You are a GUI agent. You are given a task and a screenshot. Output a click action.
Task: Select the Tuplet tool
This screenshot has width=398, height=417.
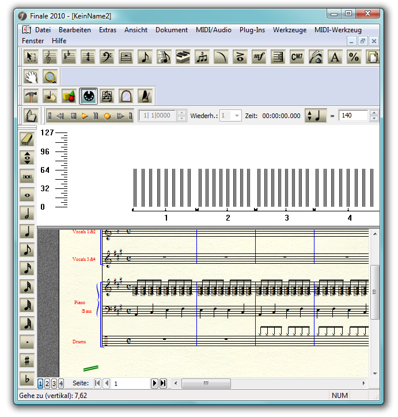tap(202, 57)
